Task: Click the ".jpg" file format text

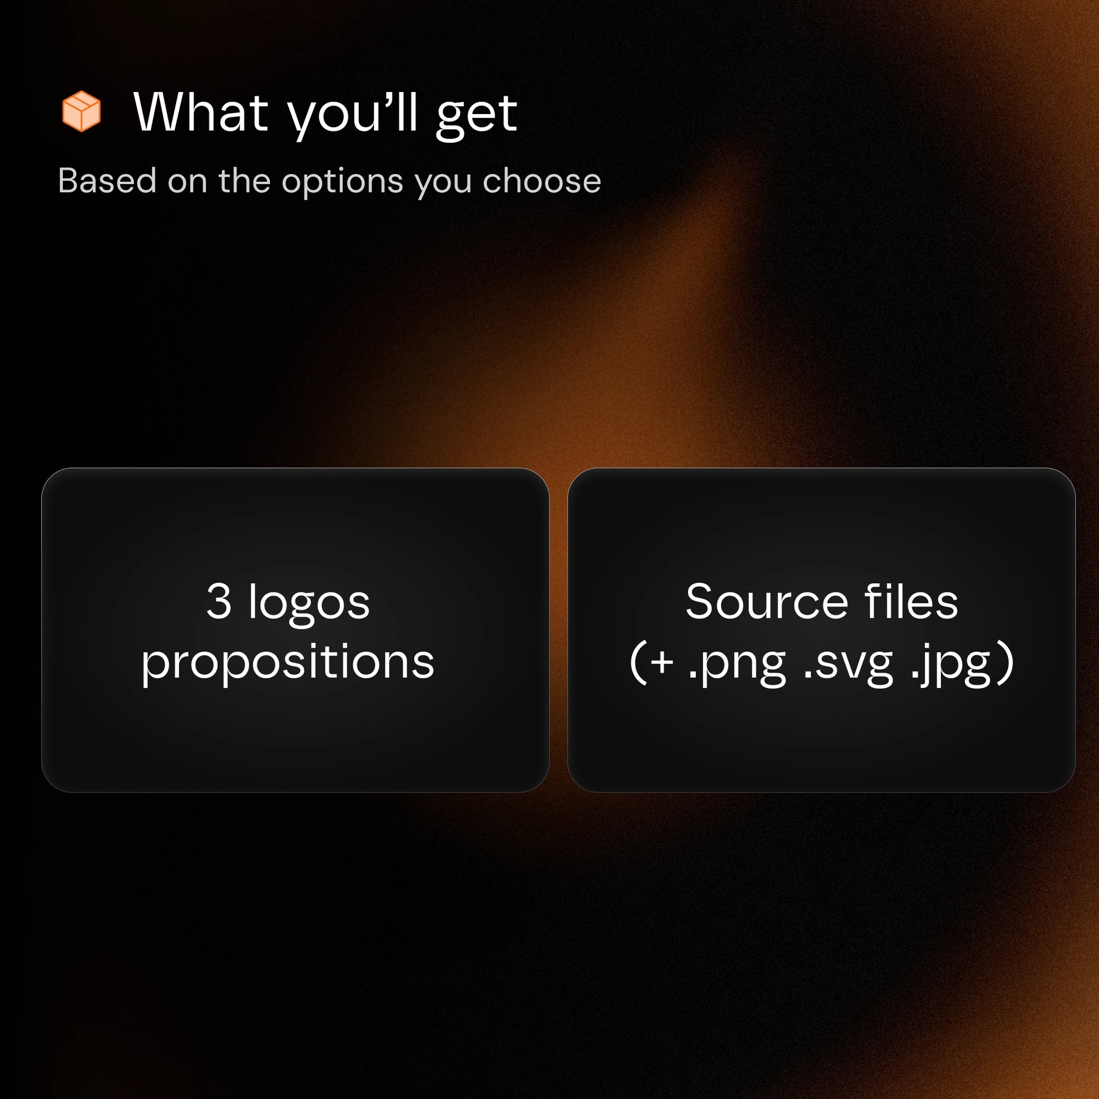Action: tap(951, 664)
